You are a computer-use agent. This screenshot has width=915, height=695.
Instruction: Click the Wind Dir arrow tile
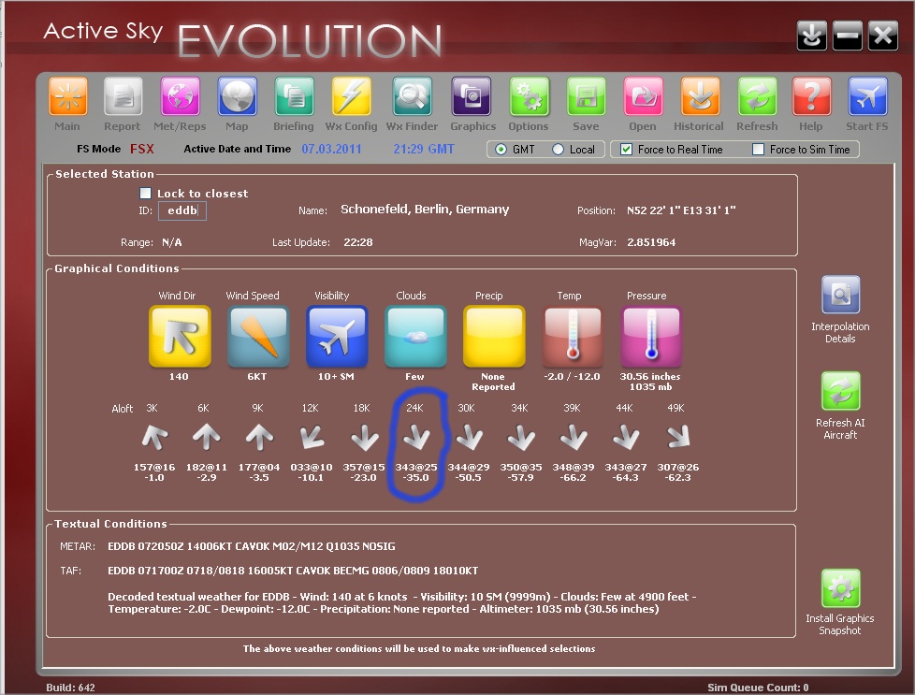(180, 336)
